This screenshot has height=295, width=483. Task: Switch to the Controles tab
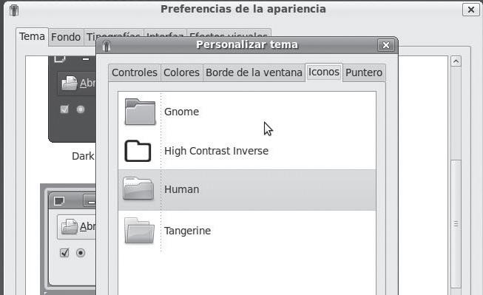(135, 72)
